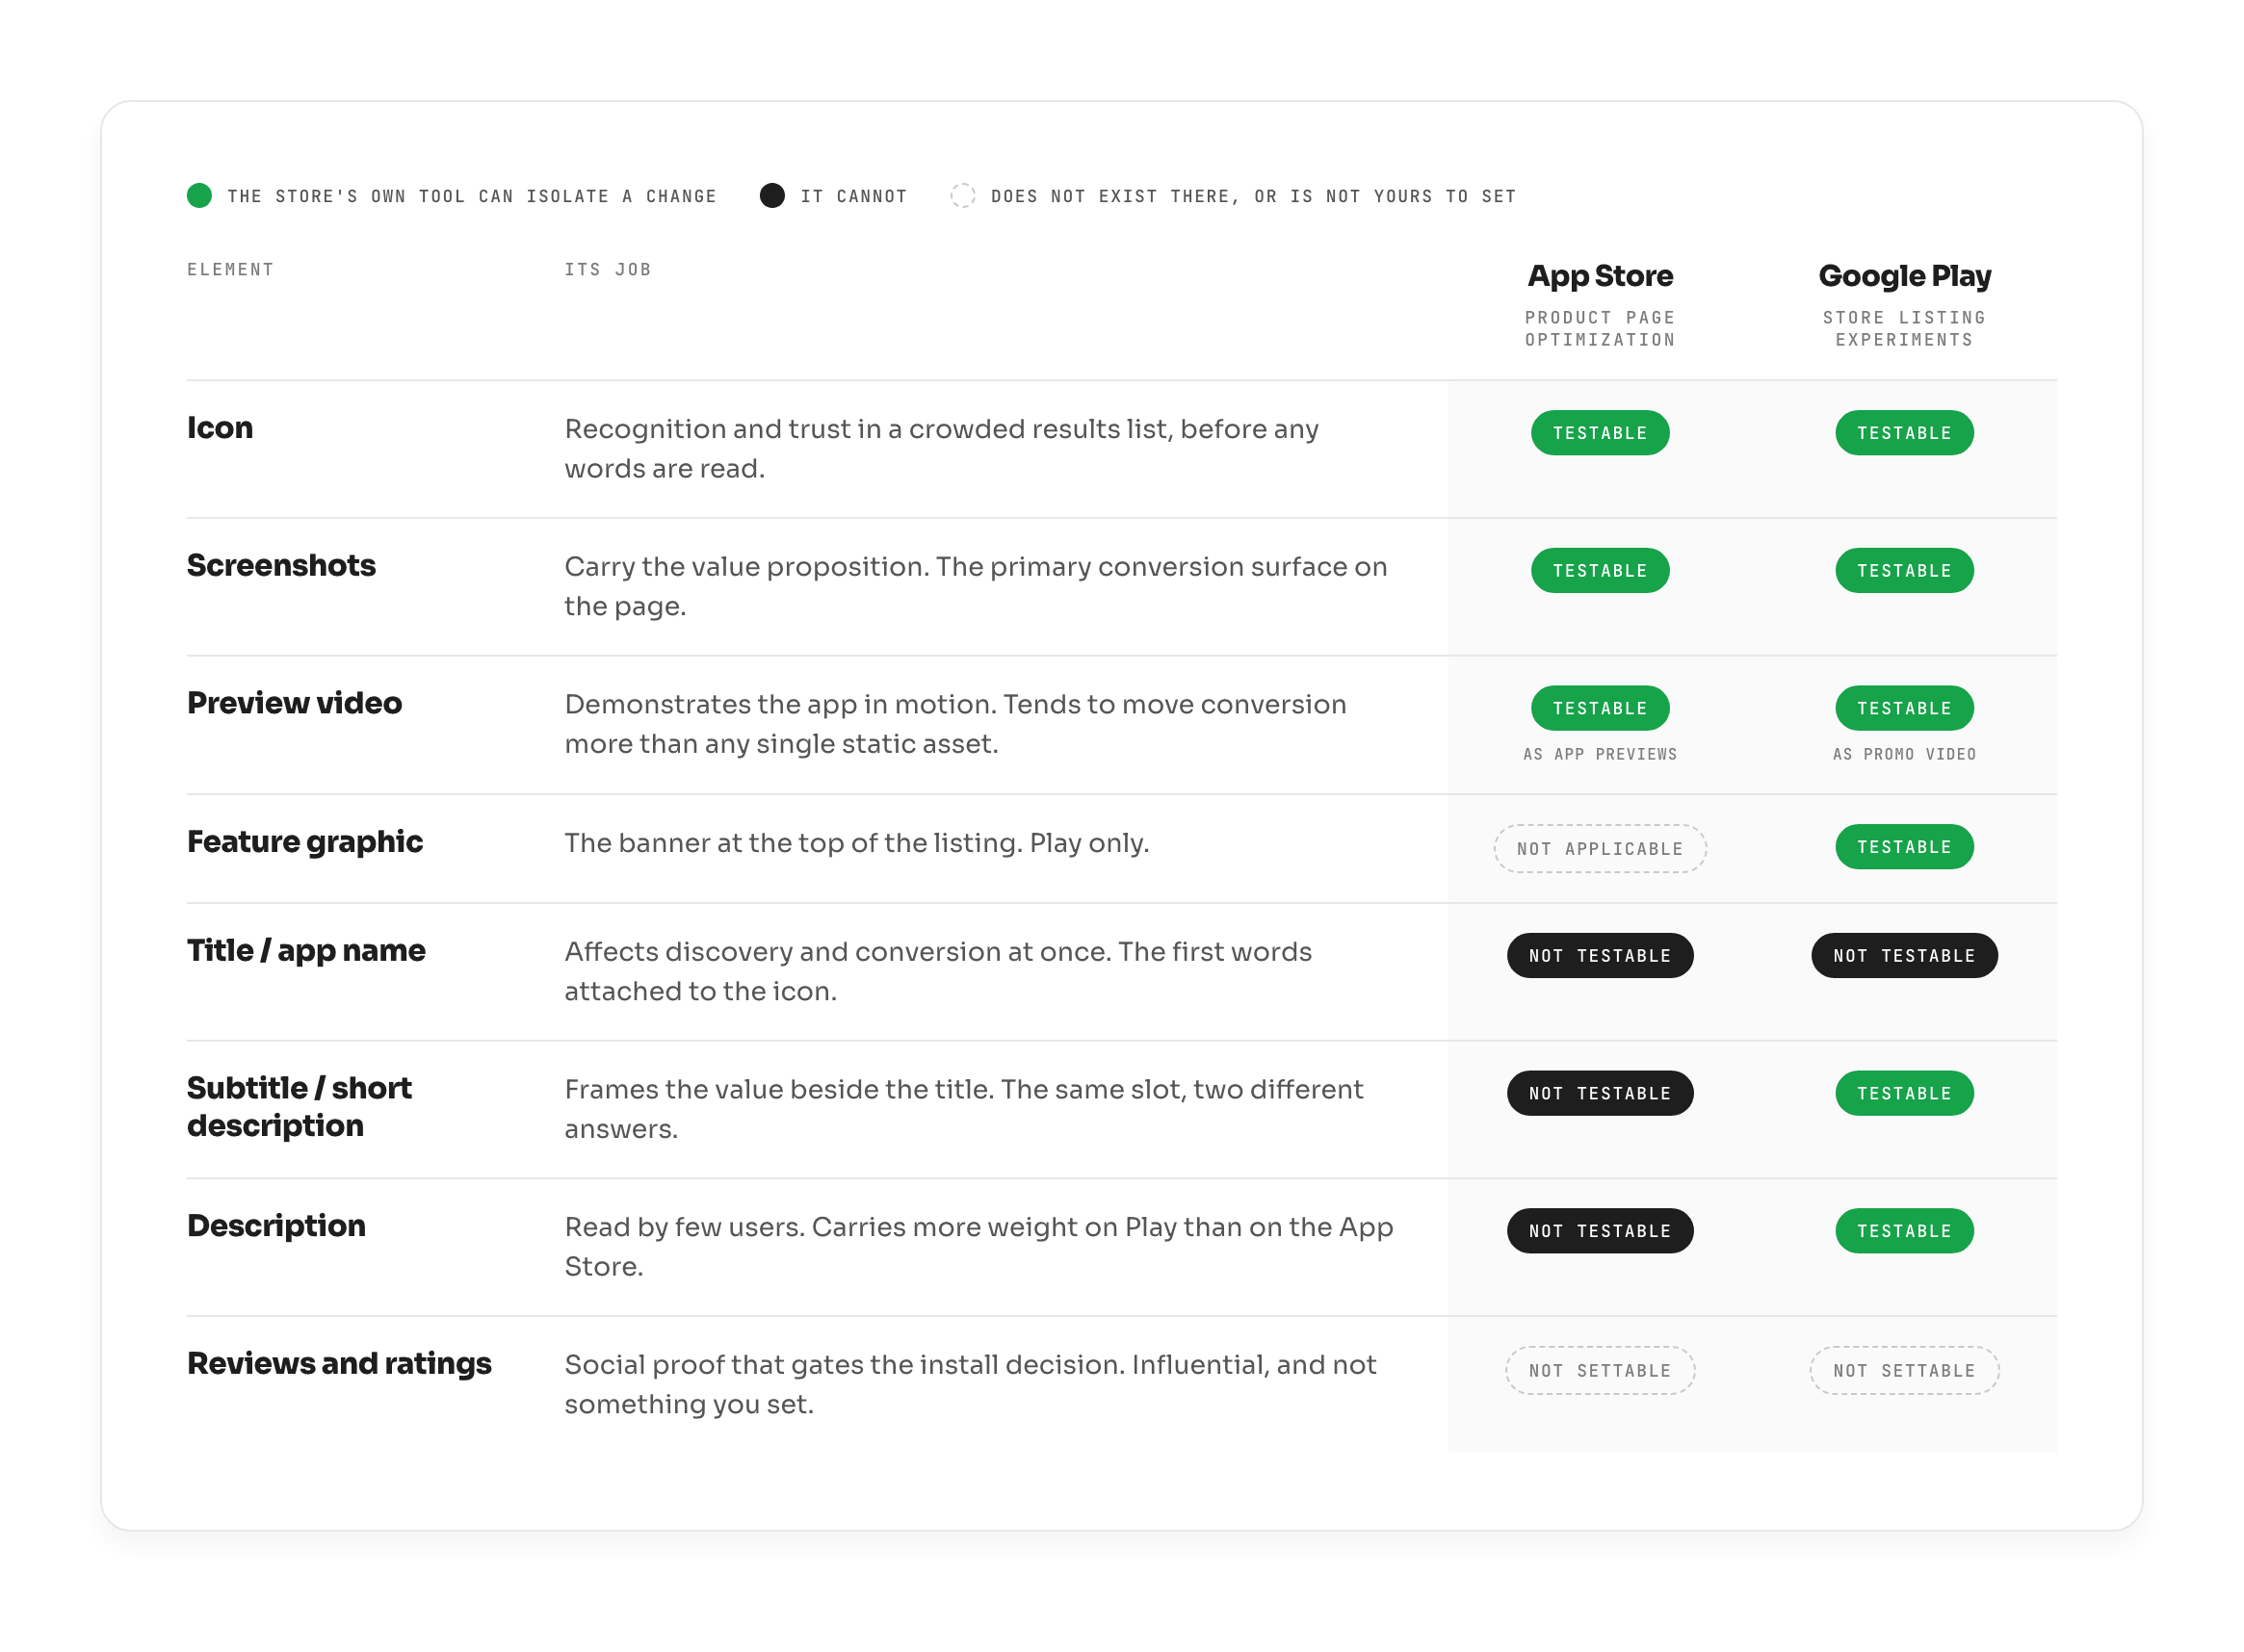Click App Store 'Not Testable' badge for Description
The image size is (2244, 1652).
coord(1600,1231)
